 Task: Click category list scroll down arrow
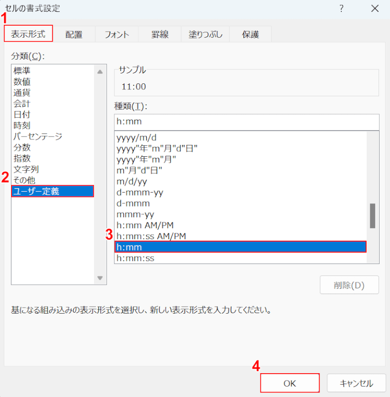100,278
